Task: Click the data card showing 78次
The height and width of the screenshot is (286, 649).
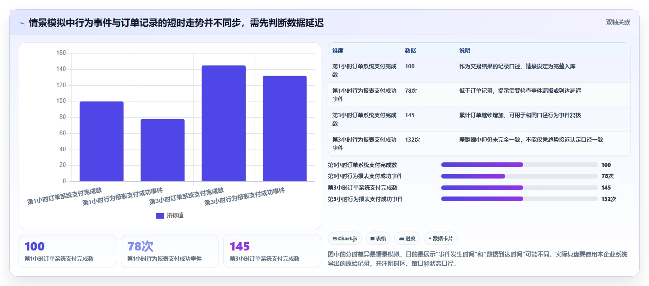Action: click(169, 251)
